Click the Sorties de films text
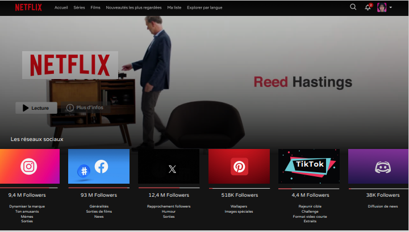409x232 pixels. 99,212
